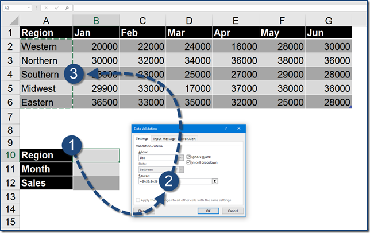Uncheck the In-cell dropdown checkbox
Screen dimensions: 370x233
pyautogui.click(x=189, y=162)
